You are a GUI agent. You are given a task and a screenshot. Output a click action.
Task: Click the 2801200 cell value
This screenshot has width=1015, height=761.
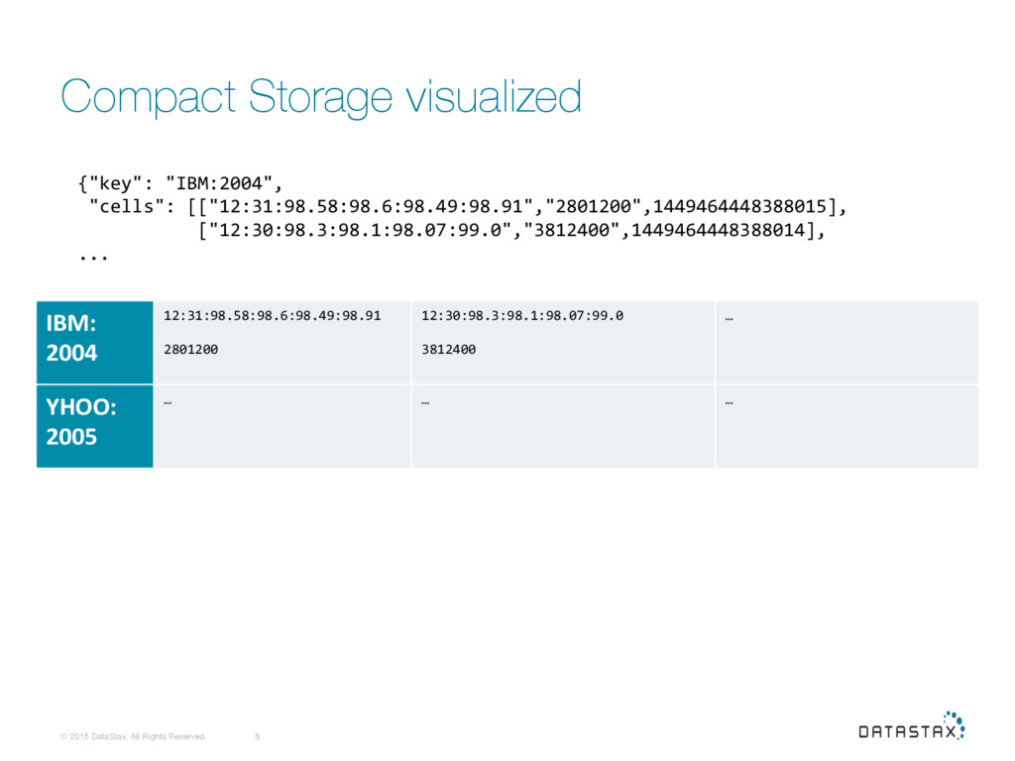tap(191, 350)
